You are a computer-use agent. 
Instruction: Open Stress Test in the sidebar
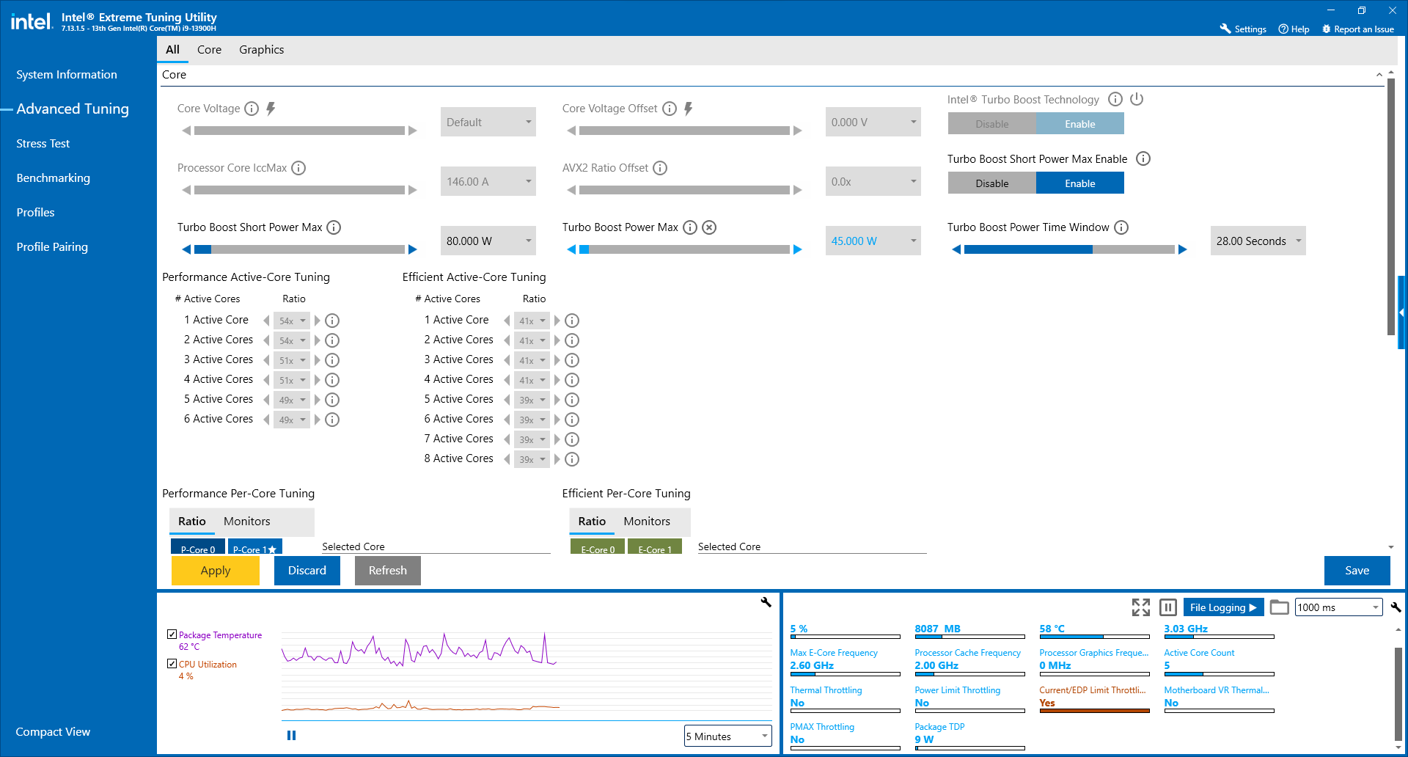[x=43, y=143]
